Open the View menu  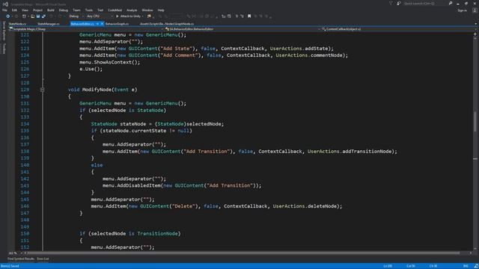(x=25, y=10)
